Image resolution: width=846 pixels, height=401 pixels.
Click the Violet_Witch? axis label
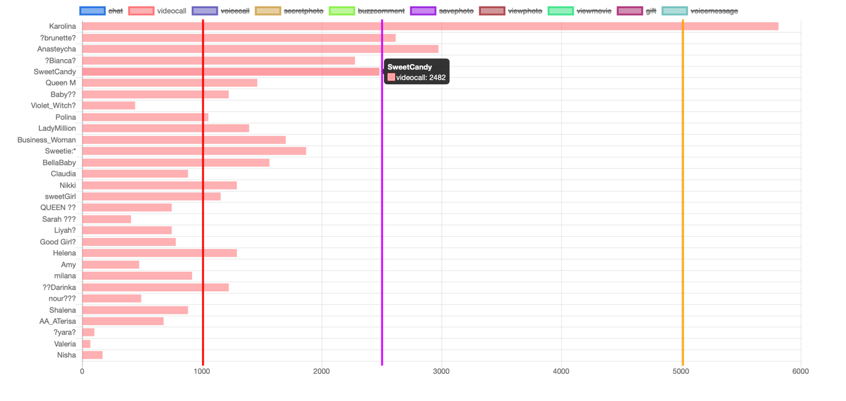(x=54, y=106)
